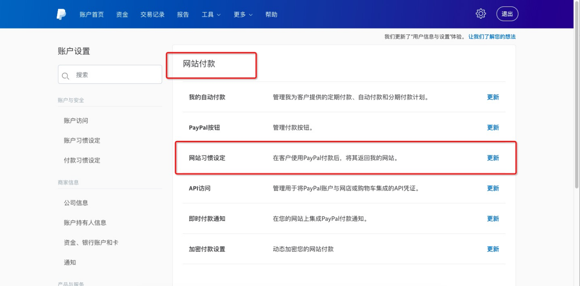Click 更新 for PayPal按钮
The height and width of the screenshot is (286, 580).
[x=493, y=127]
